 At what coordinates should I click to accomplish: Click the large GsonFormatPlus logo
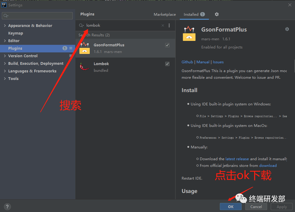(x=189, y=34)
